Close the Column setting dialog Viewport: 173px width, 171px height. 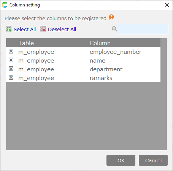(167, 5)
